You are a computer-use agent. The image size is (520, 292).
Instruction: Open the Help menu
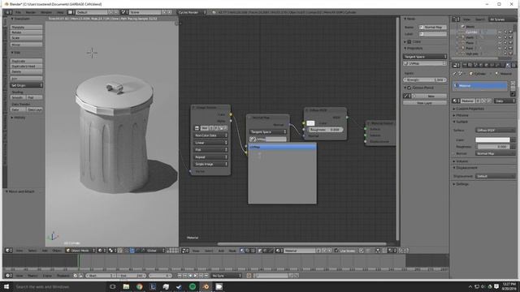[x=60, y=12]
